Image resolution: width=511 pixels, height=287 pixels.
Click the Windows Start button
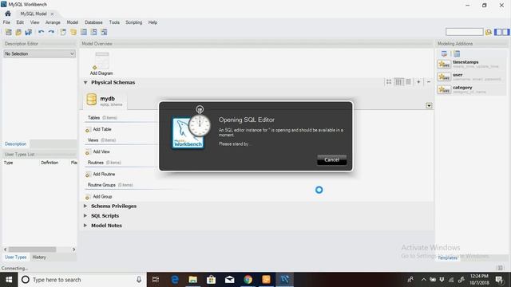tap(9, 280)
